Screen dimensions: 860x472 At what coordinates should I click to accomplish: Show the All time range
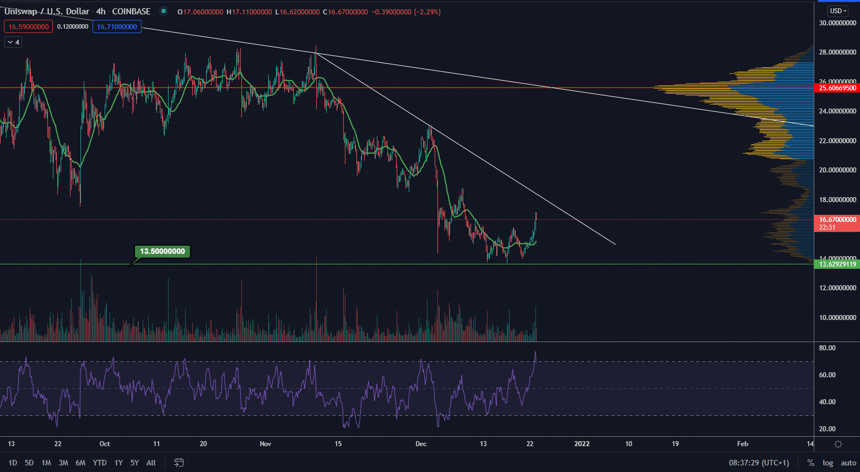click(151, 463)
